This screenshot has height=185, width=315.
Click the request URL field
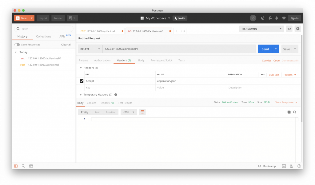click(x=179, y=49)
